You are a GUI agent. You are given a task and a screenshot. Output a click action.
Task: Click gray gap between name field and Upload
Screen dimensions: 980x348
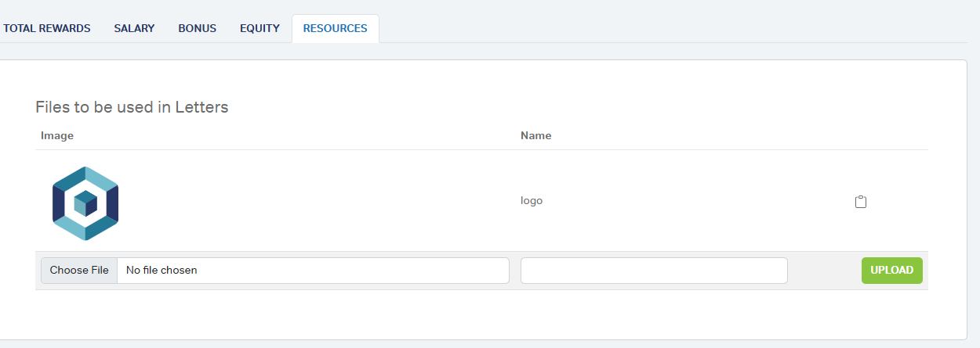click(x=823, y=271)
